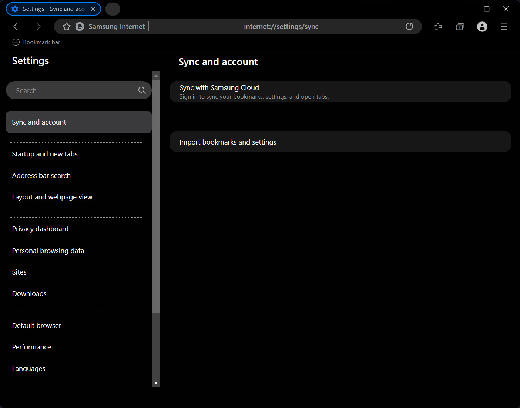Open Personal browsing data settings
This screenshot has width=520, height=408.
pyautogui.click(x=48, y=251)
